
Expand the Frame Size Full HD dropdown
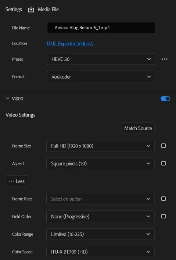click(100, 146)
